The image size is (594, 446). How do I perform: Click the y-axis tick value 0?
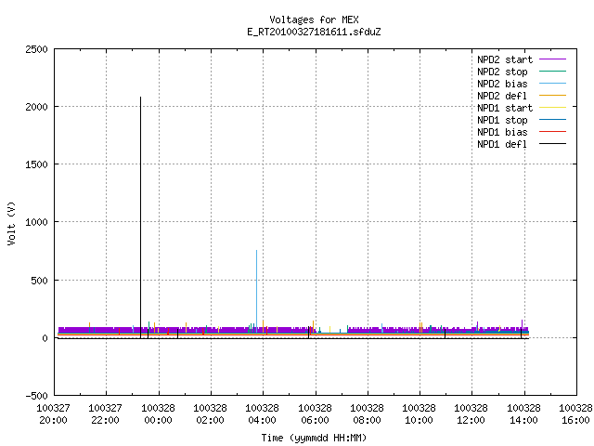pos(45,338)
